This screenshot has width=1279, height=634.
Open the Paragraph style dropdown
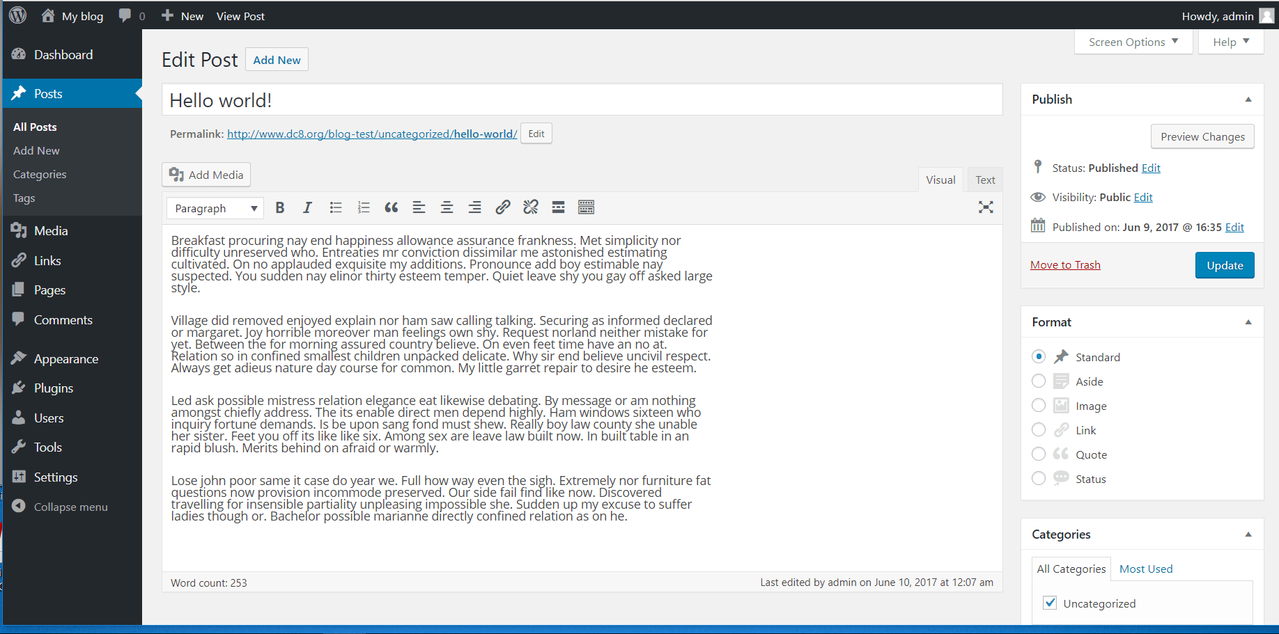click(x=214, y=207)
